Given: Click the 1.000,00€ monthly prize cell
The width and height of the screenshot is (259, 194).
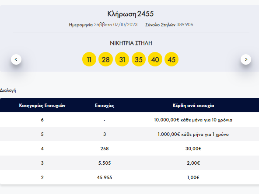Looking at the screenshot, I should pos(193,134).
